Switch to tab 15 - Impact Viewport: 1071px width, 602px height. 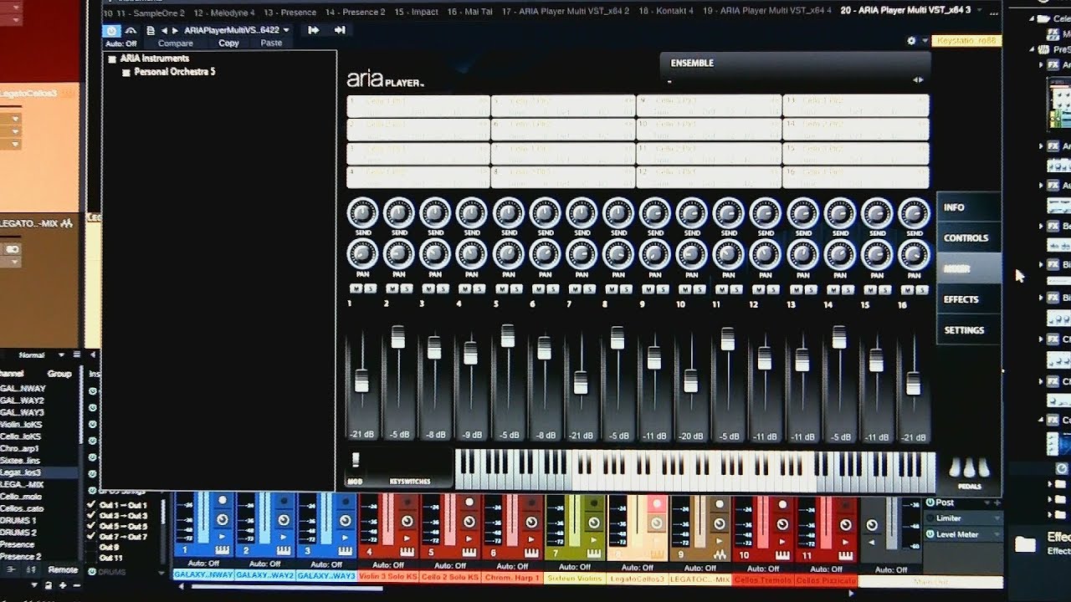coord(416,13)
